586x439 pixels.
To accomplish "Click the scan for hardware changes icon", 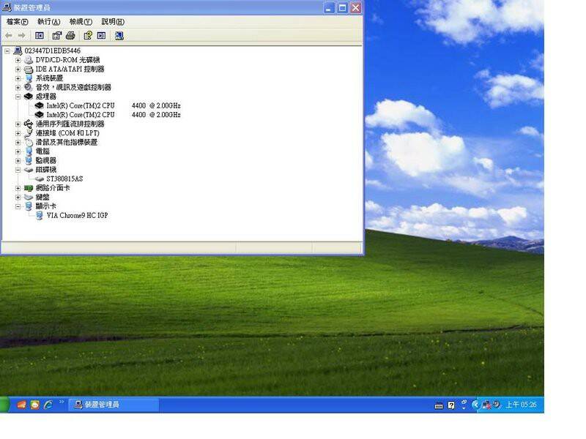I will (x=119, y=36).
